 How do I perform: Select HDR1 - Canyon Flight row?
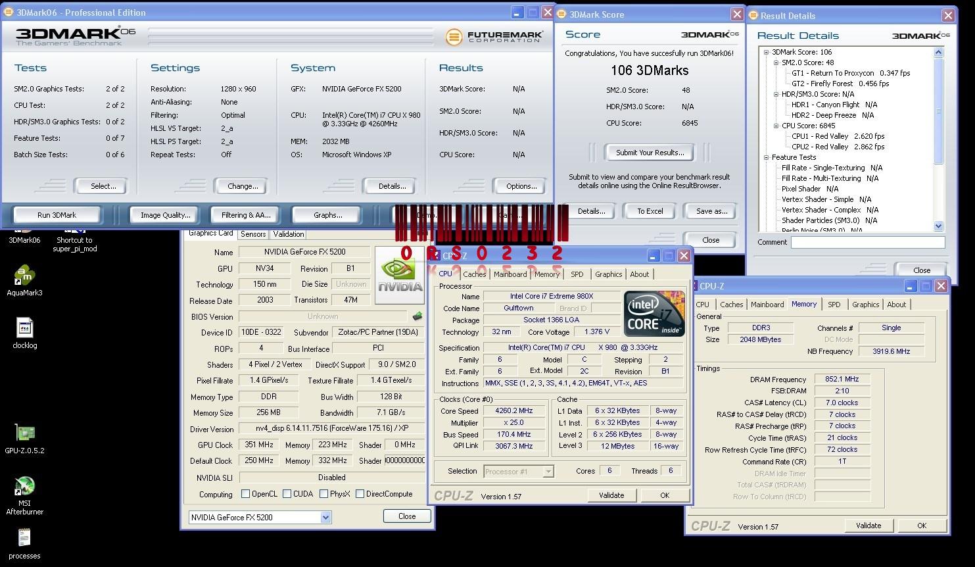pos(834,105)
